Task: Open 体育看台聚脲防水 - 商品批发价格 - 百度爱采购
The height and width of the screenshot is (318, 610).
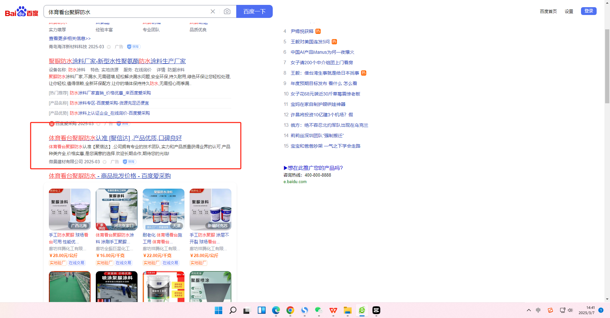Action: [x=110, y=176]
